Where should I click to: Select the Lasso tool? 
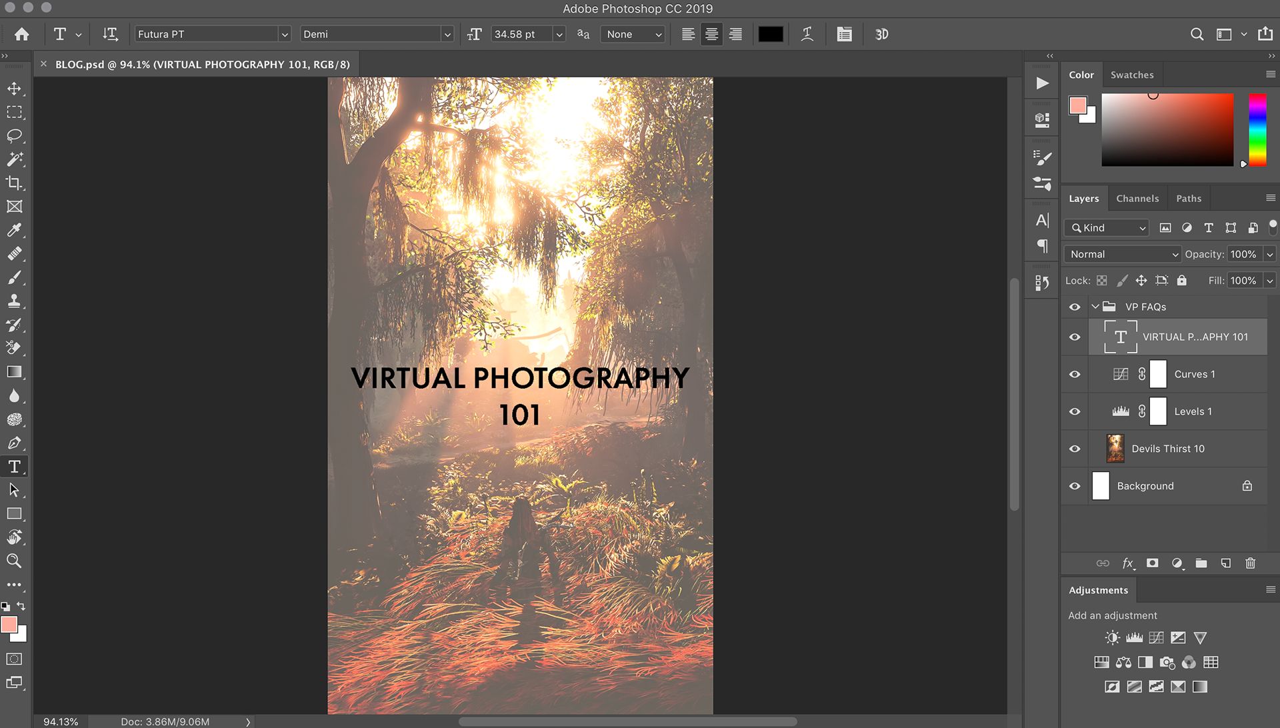[14, 136]
